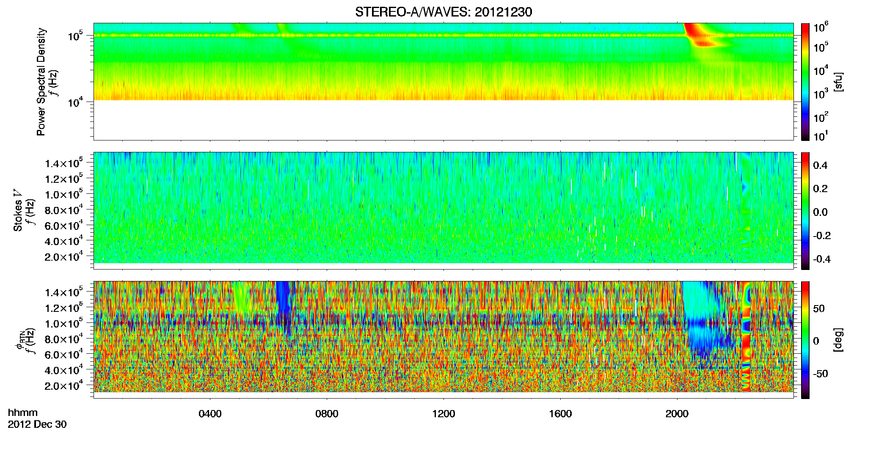The height and width of the screenshot is (457, 887).
Task: Click the Stokes V axis label
Action: [x=18, y=211]
